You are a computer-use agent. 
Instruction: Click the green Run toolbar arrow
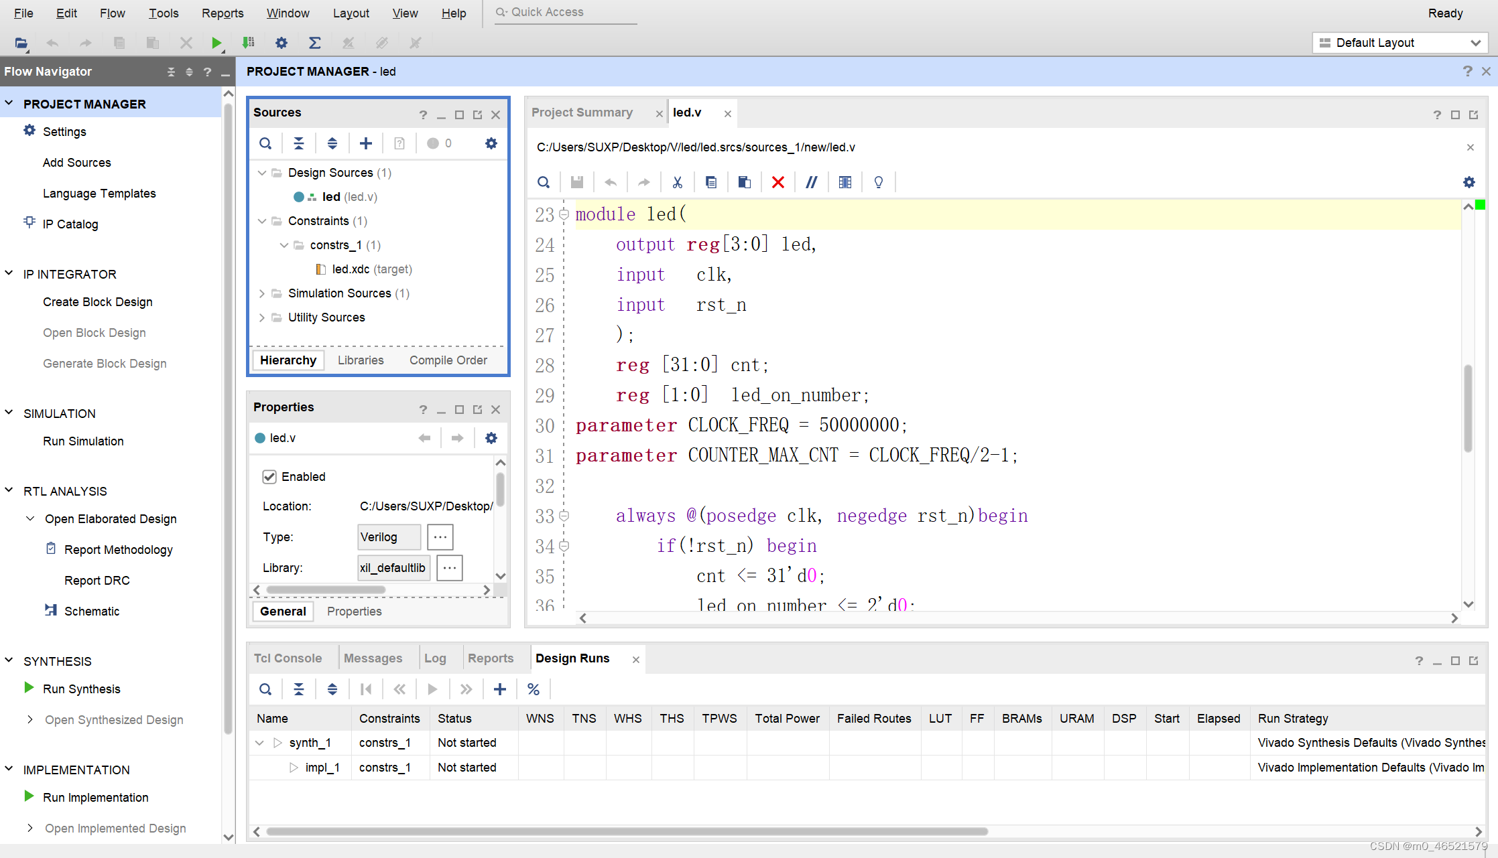click(216, 43)
